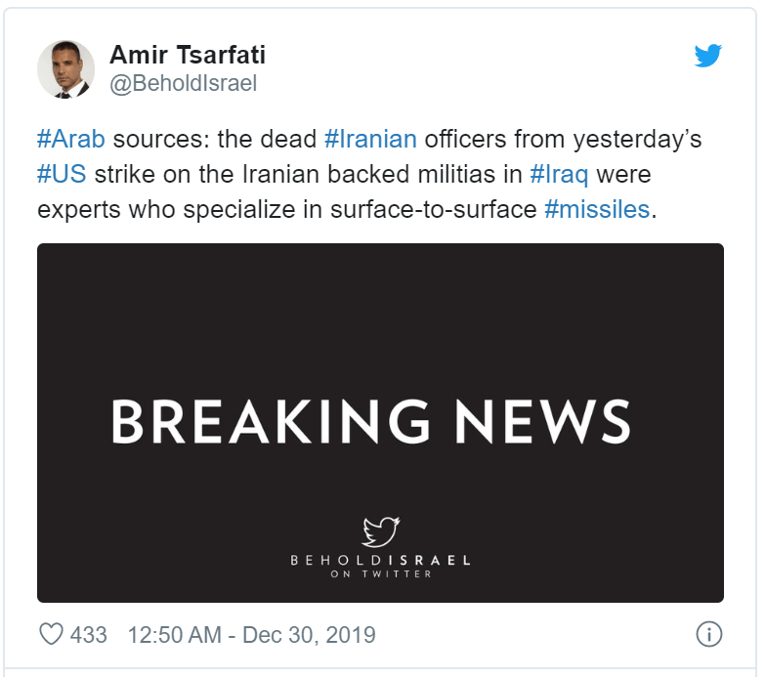Click the ON TWITTER caption in the image

point(380,574)
